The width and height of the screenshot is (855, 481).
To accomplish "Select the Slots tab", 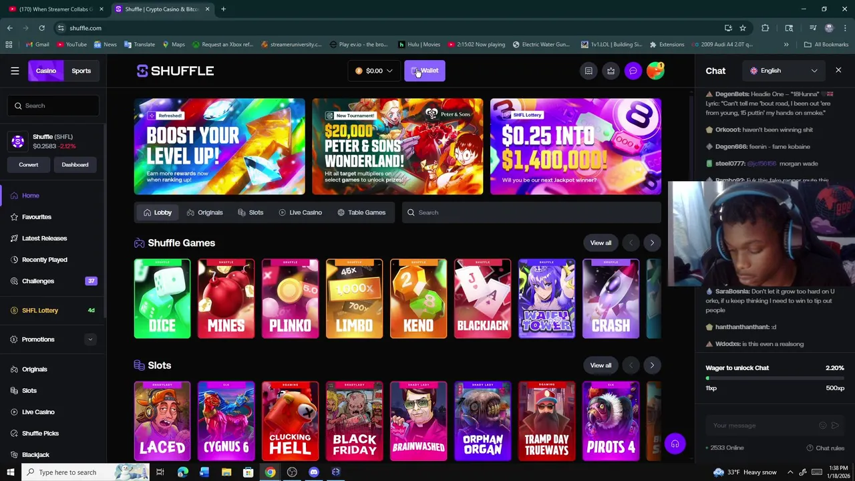I will click(250, 212).
